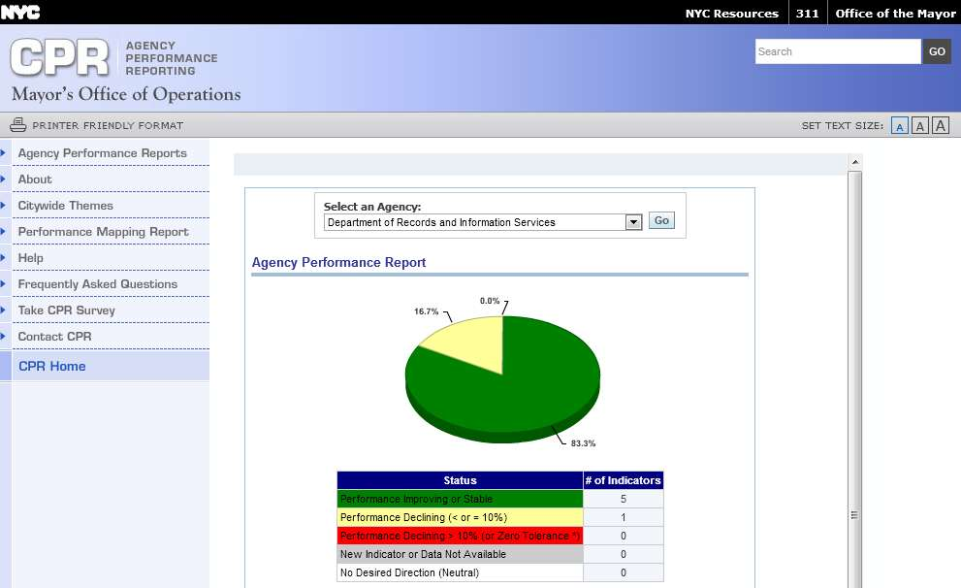Click the arrow bullet beside Help

(x=3, y=257)
